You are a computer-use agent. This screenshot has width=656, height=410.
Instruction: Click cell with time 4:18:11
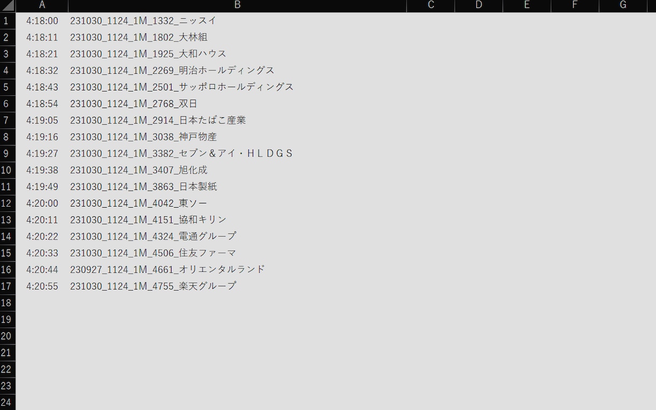pos(42,37)
